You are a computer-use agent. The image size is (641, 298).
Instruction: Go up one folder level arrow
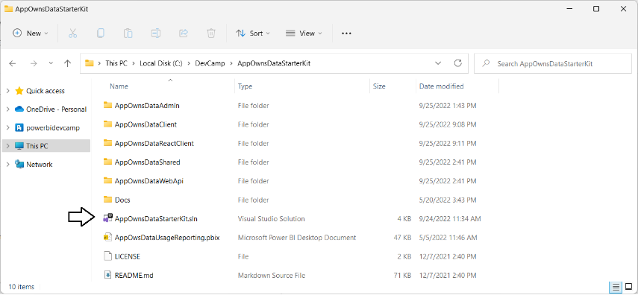click(67, 63)
